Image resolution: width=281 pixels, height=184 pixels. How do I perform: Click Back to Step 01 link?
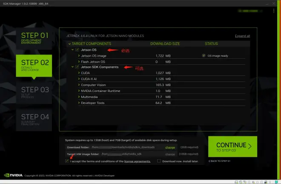point(219,161)
